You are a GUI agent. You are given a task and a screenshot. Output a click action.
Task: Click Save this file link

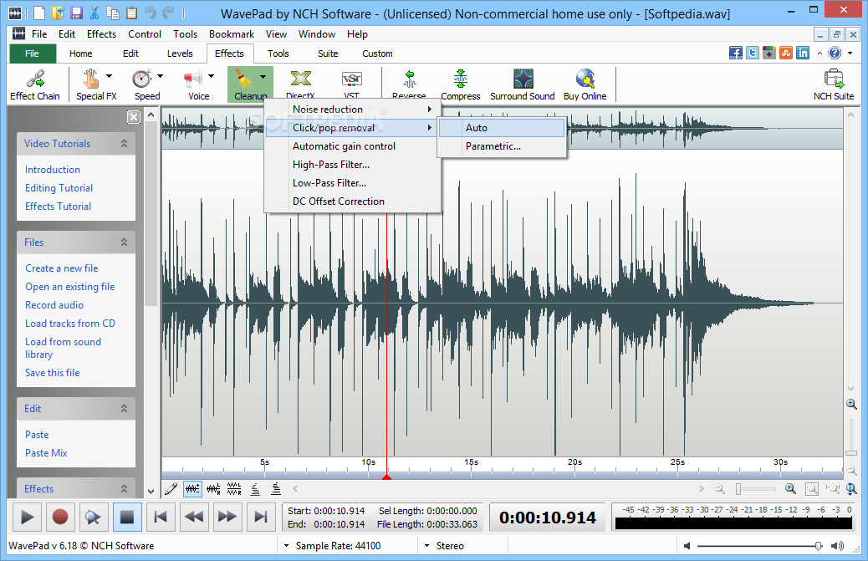pyautogui.click(x=52, y=372)
